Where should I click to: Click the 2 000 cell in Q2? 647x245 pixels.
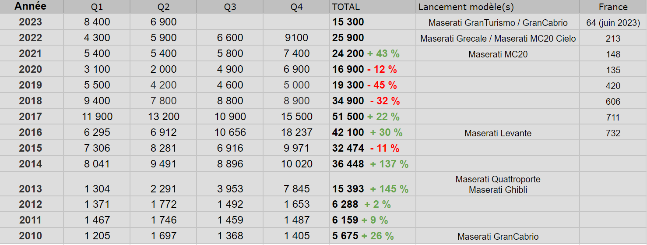(163, 69)
